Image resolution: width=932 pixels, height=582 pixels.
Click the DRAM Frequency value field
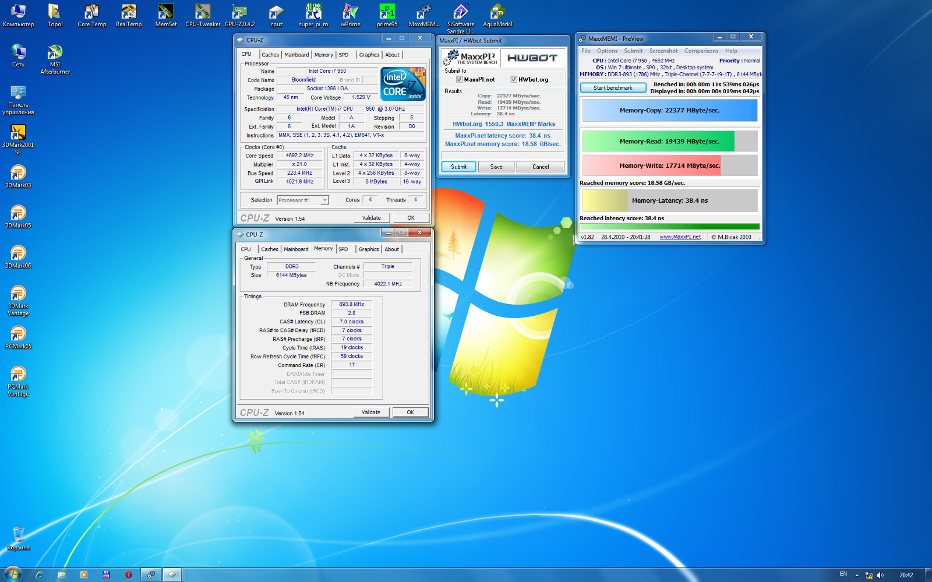point(351,304)
